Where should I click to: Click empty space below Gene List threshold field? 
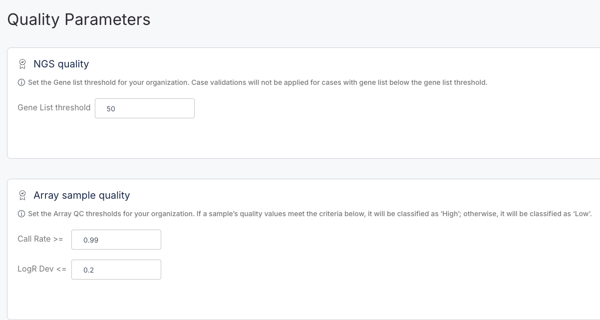[x=144, y=137]
